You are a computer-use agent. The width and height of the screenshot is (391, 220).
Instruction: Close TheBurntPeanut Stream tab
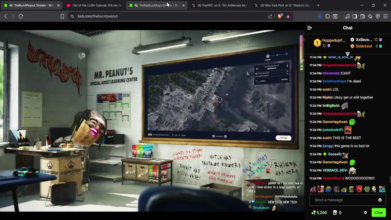pos(58,5)
